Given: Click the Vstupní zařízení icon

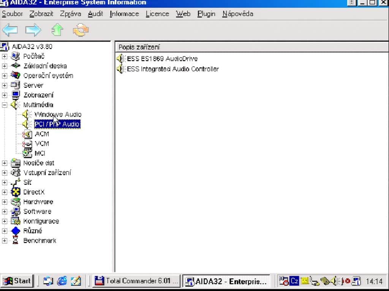Looking at the screenshot, I should tap(15, 172).
